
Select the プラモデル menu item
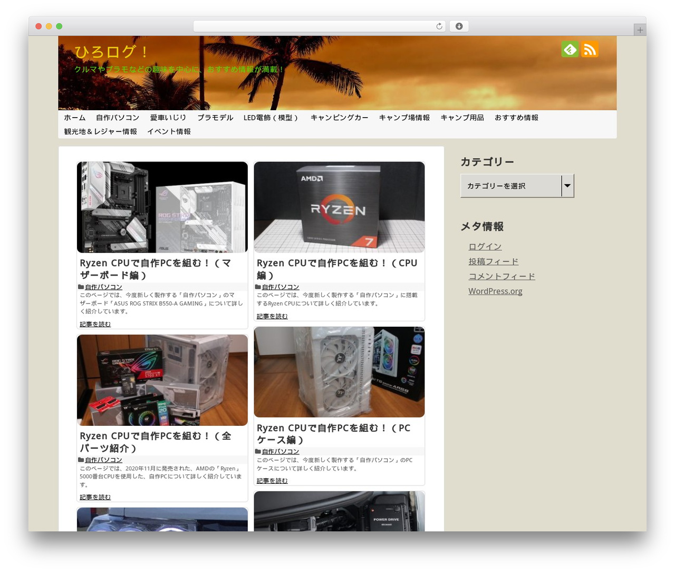pos(215,118)
